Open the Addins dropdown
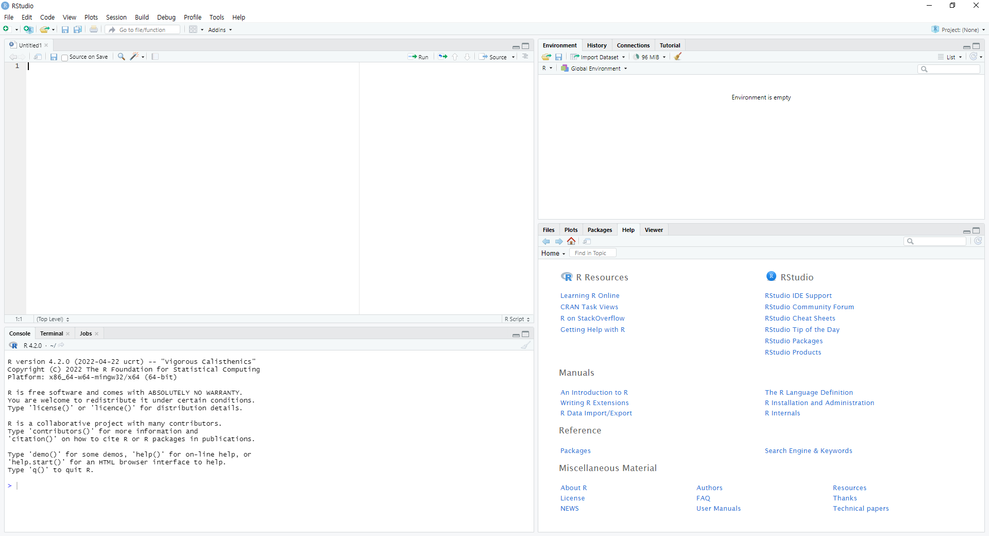Screen dimensions: 989x536 [220, 30]
